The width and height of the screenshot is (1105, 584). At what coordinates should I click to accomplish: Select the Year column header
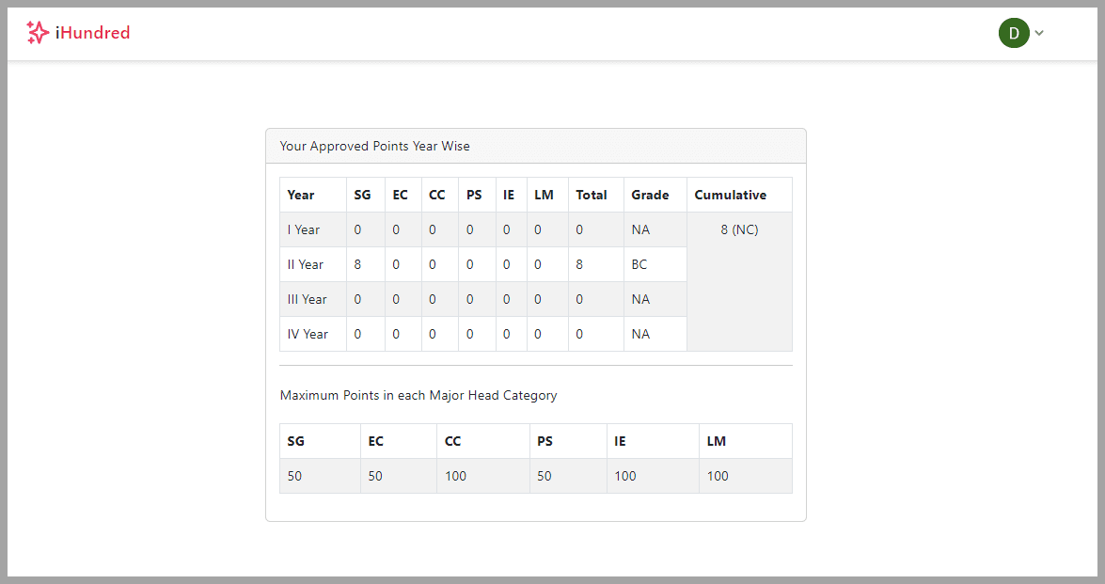(300, 195)
